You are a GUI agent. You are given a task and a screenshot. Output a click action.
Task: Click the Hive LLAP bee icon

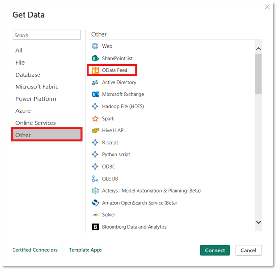(x=95, y=130)
